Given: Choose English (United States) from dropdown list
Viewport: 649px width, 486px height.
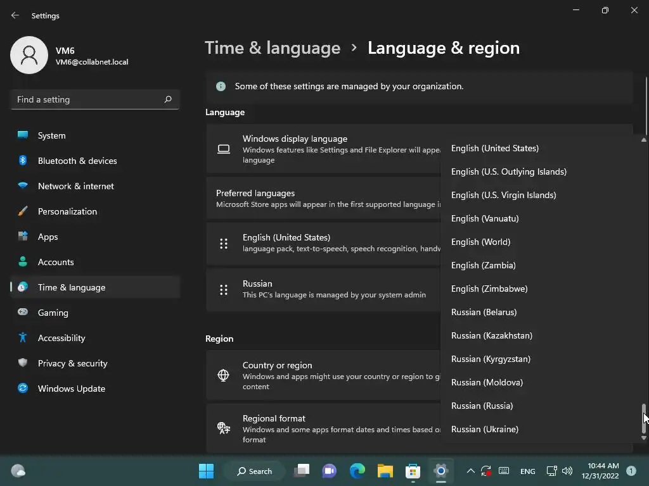Looking at the screenshot, I should click(541, 148).
